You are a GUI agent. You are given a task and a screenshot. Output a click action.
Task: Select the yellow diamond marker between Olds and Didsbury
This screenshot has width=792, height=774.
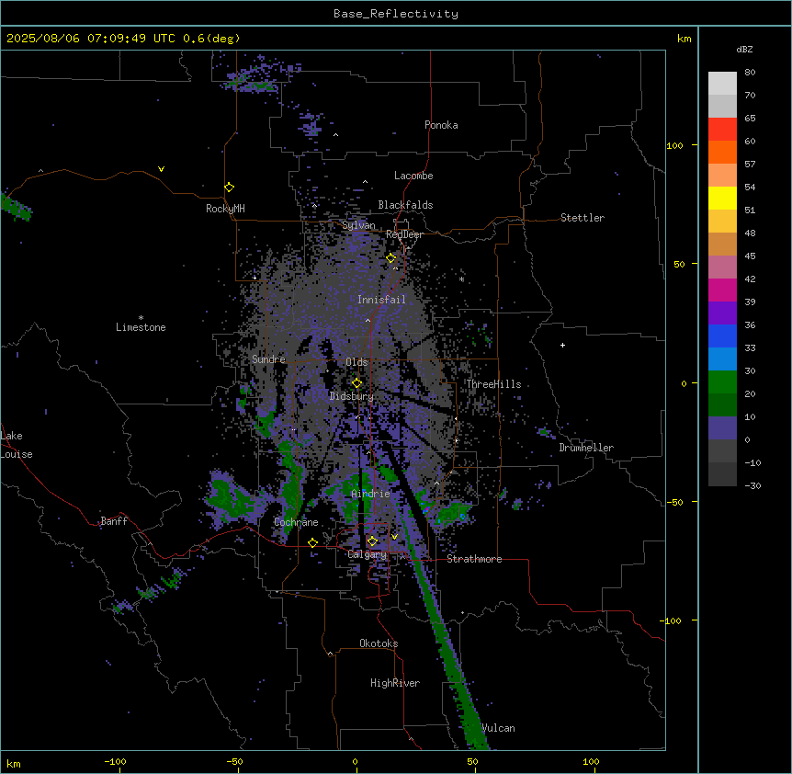point(356,383)
